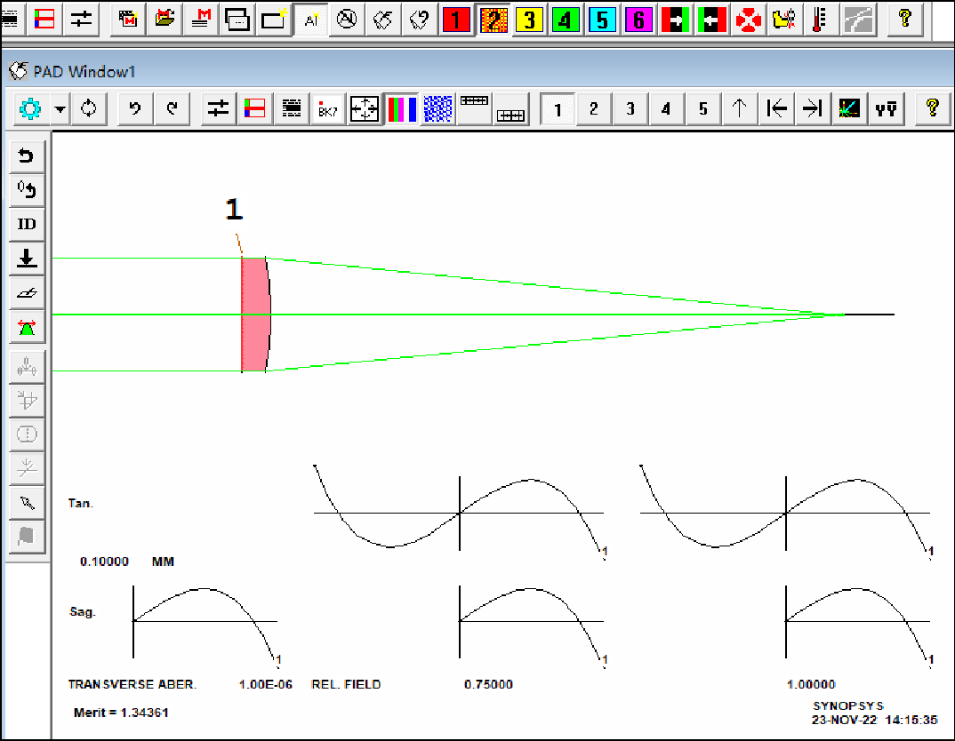Toggle PAD display number 5 button
This screenshot has height=741, width=955.
[x=702, y=109]
